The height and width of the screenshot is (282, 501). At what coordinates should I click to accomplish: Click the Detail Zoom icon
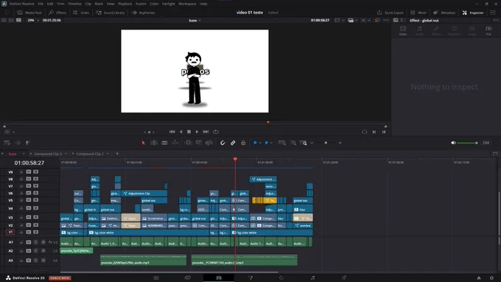tap(293, 143)
